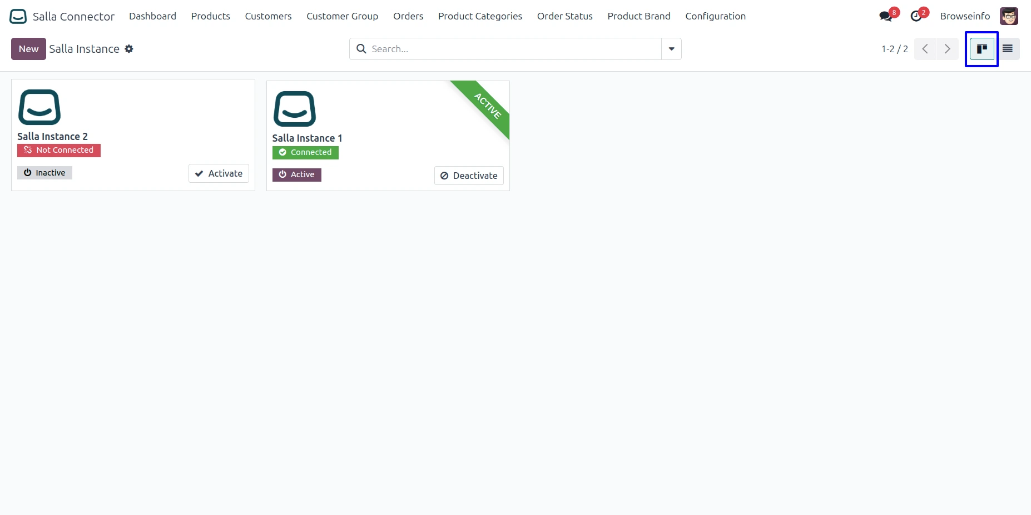1031x515 pixels.
Task: Click the Inactive status badge
Action: point(44,173)
